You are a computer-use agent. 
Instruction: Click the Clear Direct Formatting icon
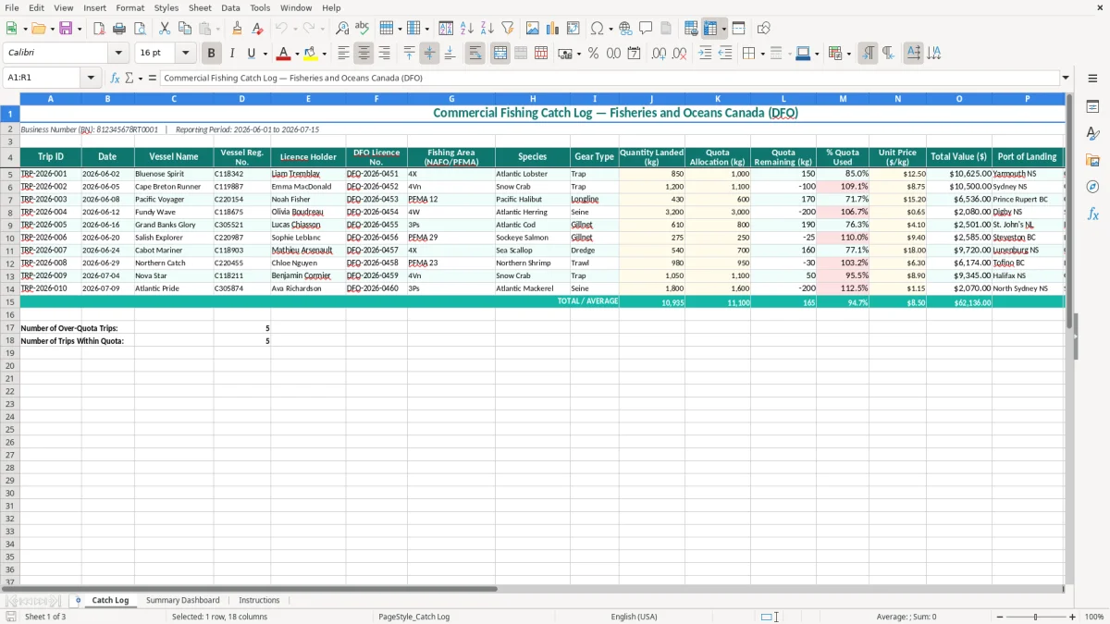(x=257, y=29)
